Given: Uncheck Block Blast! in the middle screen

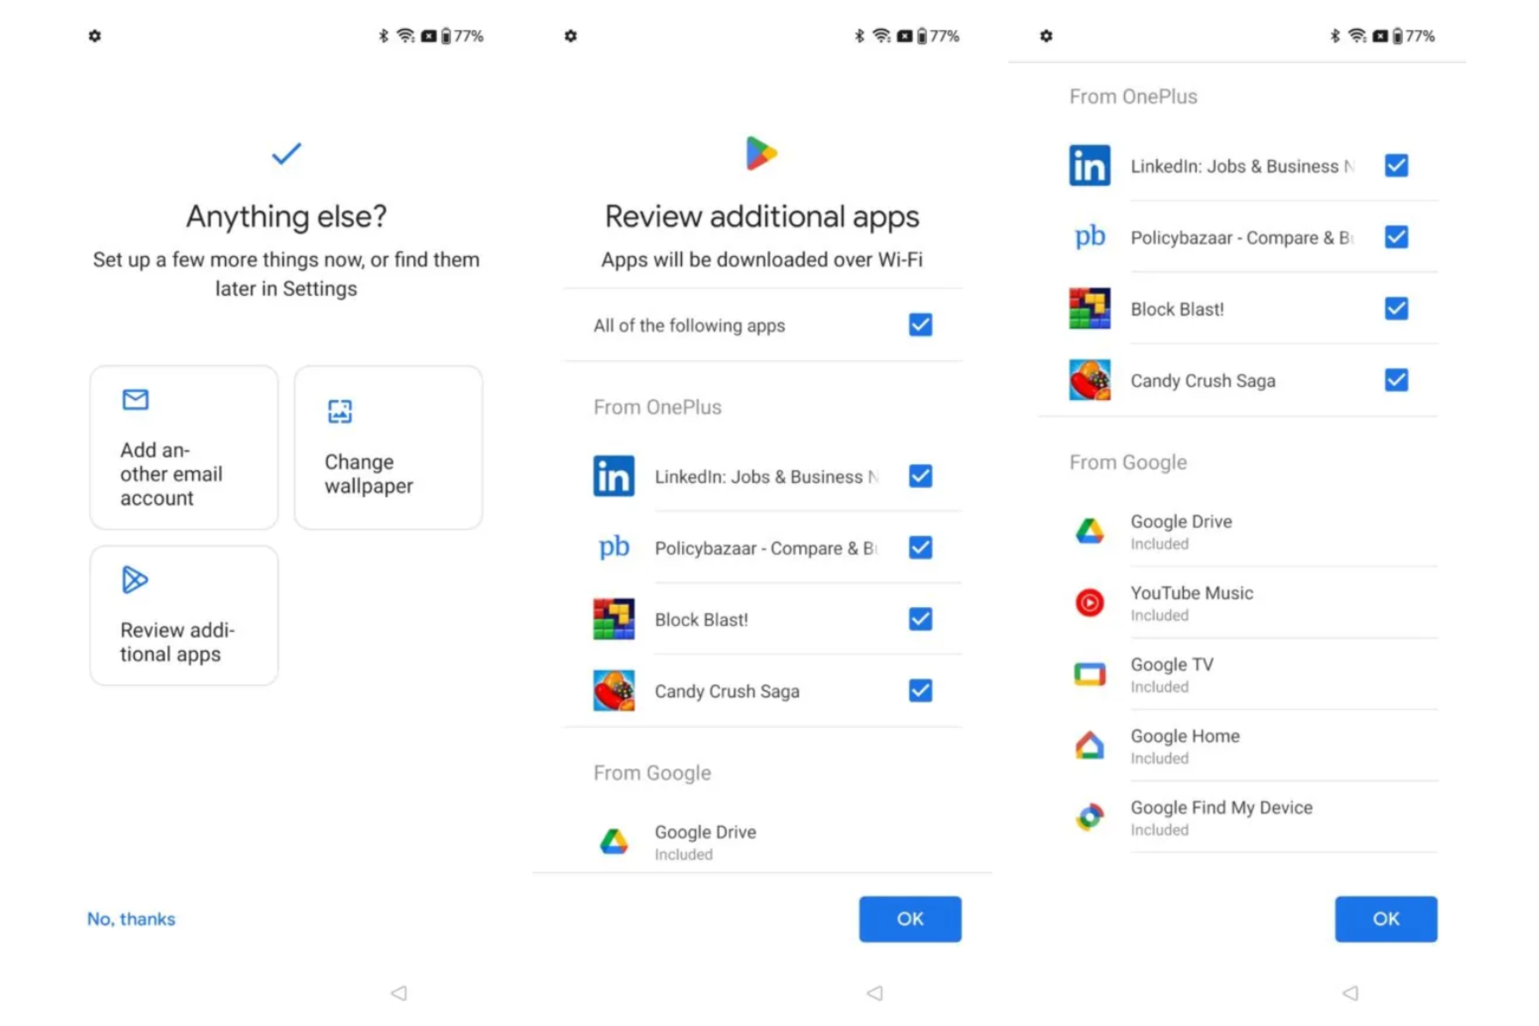Looking at the screenshot, I should (920, 618).
